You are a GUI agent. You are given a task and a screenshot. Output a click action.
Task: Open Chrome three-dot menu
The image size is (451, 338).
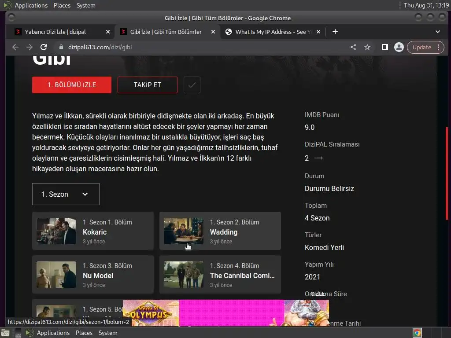439,47
